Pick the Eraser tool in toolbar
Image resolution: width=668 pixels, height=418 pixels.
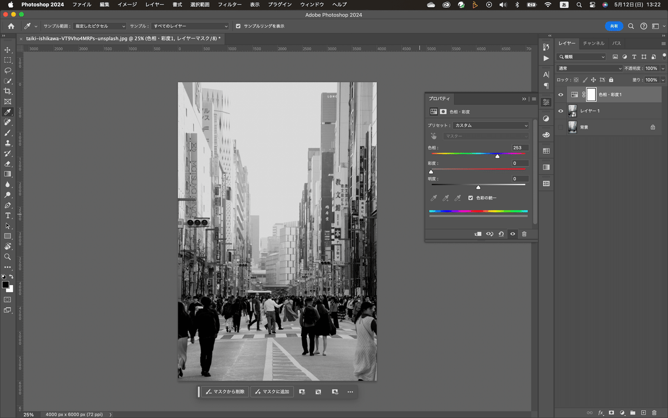(8, 164)
